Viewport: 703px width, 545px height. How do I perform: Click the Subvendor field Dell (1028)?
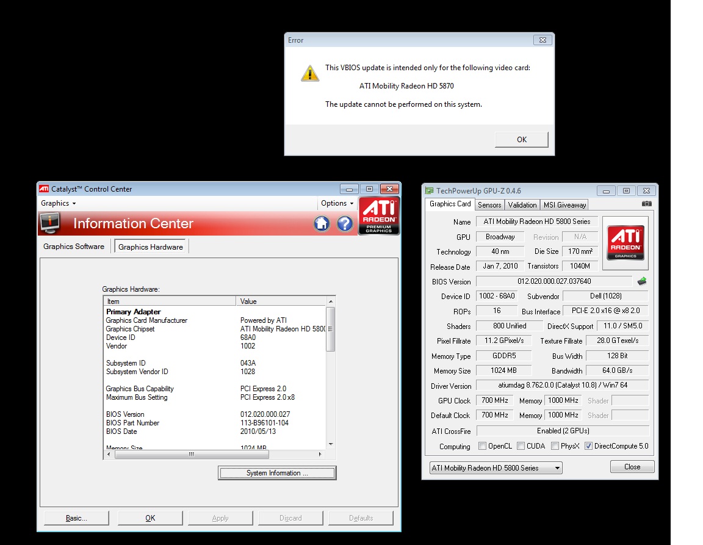coord(606,296)
